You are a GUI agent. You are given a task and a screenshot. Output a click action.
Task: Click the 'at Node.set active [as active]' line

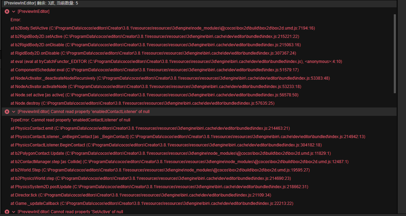pyautogui.click(x=155, y=95)
